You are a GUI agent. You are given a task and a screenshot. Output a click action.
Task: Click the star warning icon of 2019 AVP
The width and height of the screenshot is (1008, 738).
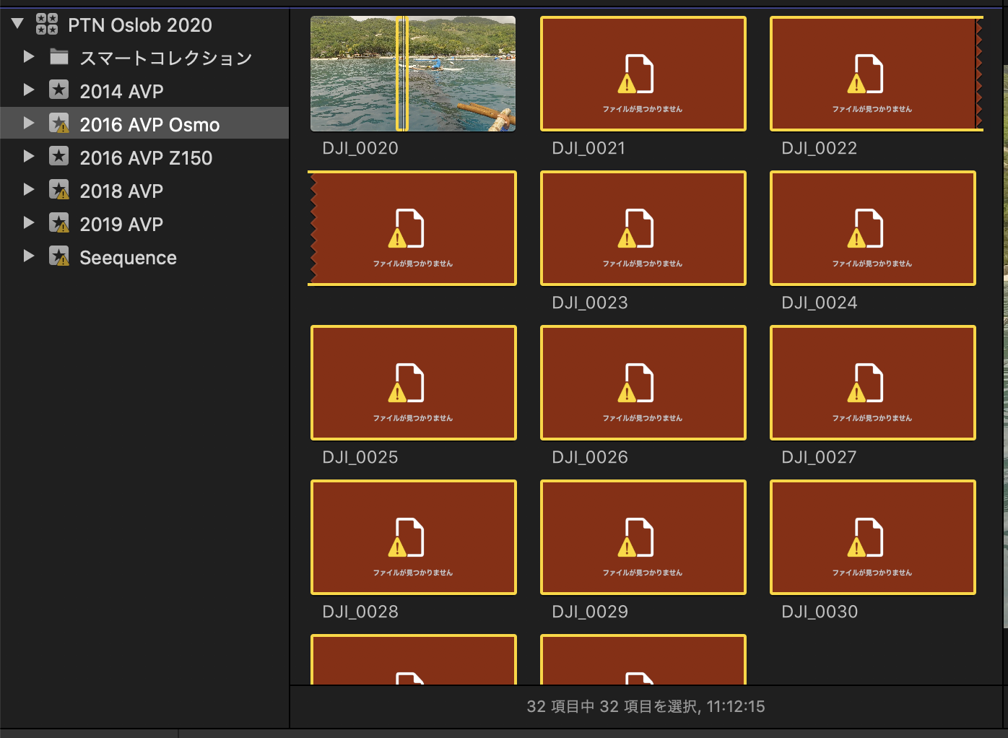[x=59, y=223]
